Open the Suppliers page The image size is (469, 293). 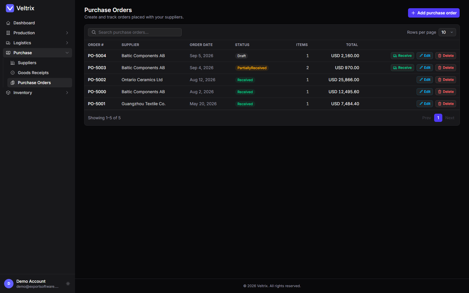[40, 63]
